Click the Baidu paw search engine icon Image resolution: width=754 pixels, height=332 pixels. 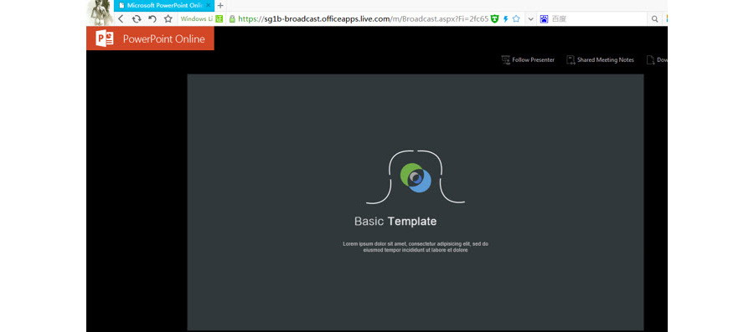(544, 18)
